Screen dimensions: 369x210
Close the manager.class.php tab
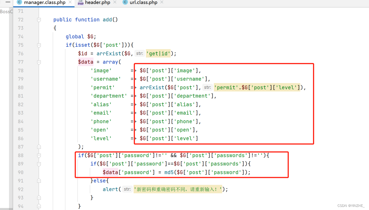coord(70,2)
